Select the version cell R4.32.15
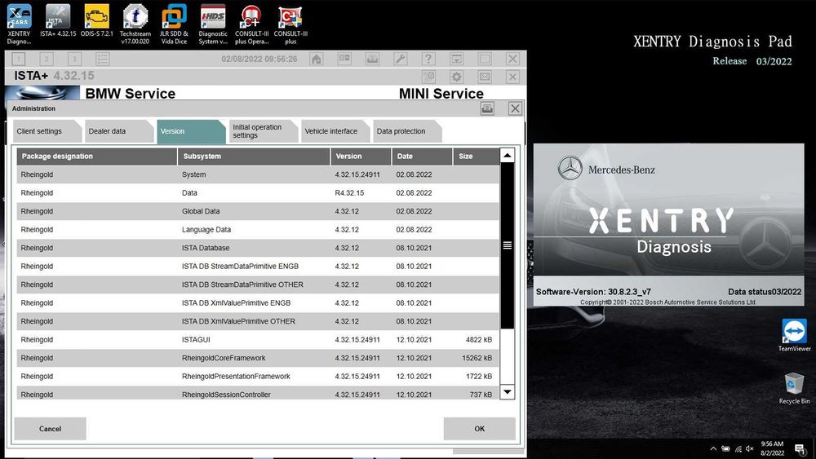Viewport: 816px width, 459px height. tap(349, 193)
